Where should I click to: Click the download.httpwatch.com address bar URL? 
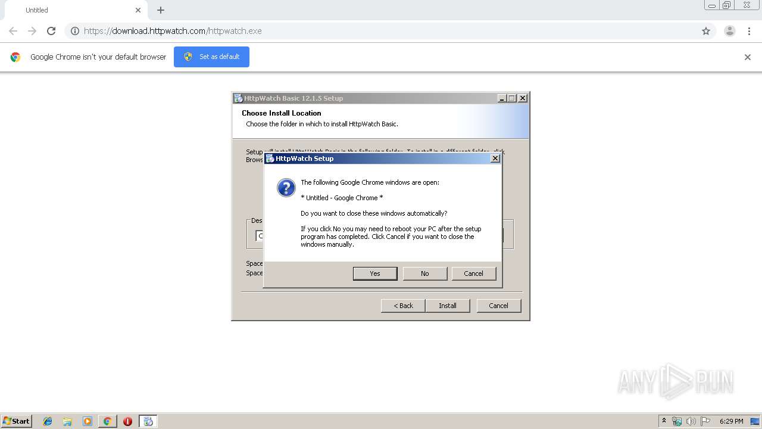pyautogui.click(x=173, y=31)
